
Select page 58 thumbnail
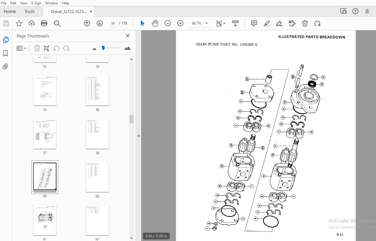97,134
